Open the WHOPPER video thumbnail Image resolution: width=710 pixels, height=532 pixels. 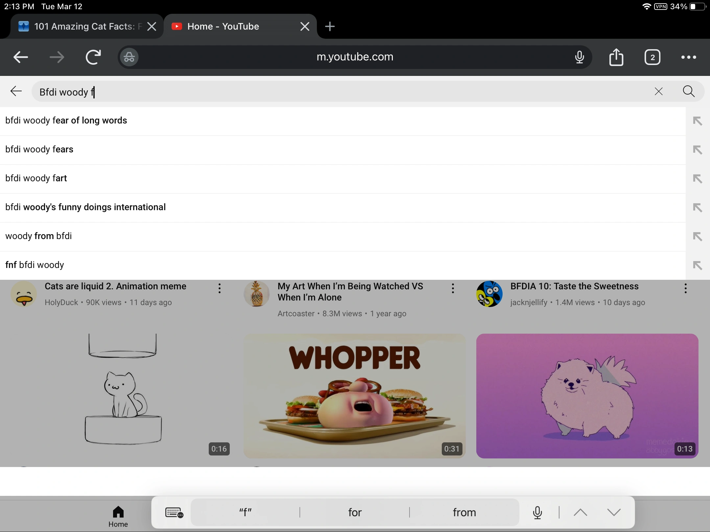[x=354, y=396]
